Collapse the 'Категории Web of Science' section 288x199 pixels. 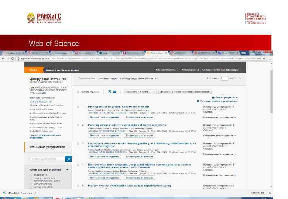tap(67, 170)
